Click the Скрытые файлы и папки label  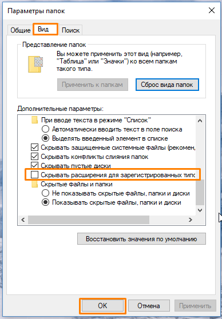77,184
